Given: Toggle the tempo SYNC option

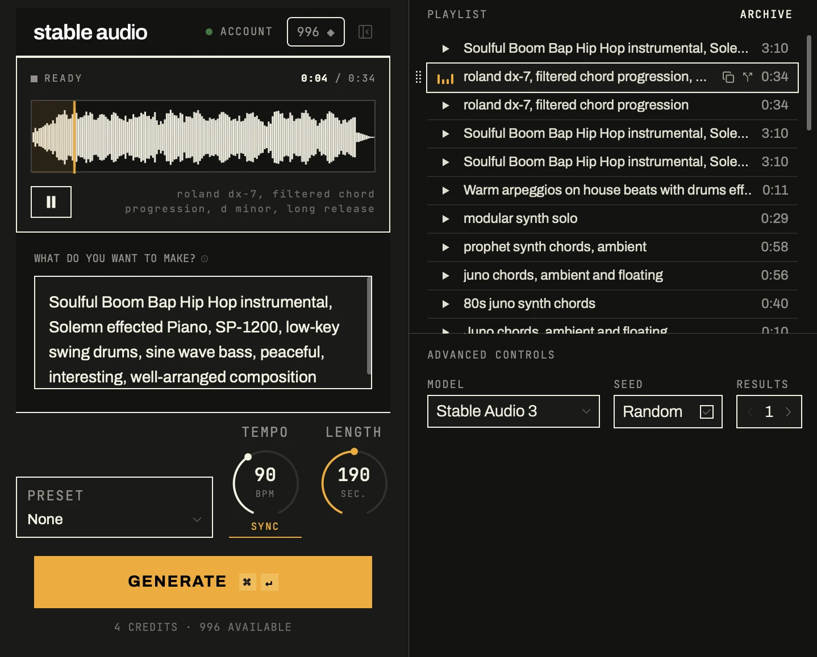Looking at the screenshot, I should (265, 527).
